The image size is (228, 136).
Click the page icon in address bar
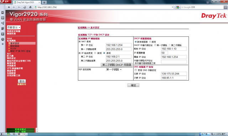tap(36, 7)
